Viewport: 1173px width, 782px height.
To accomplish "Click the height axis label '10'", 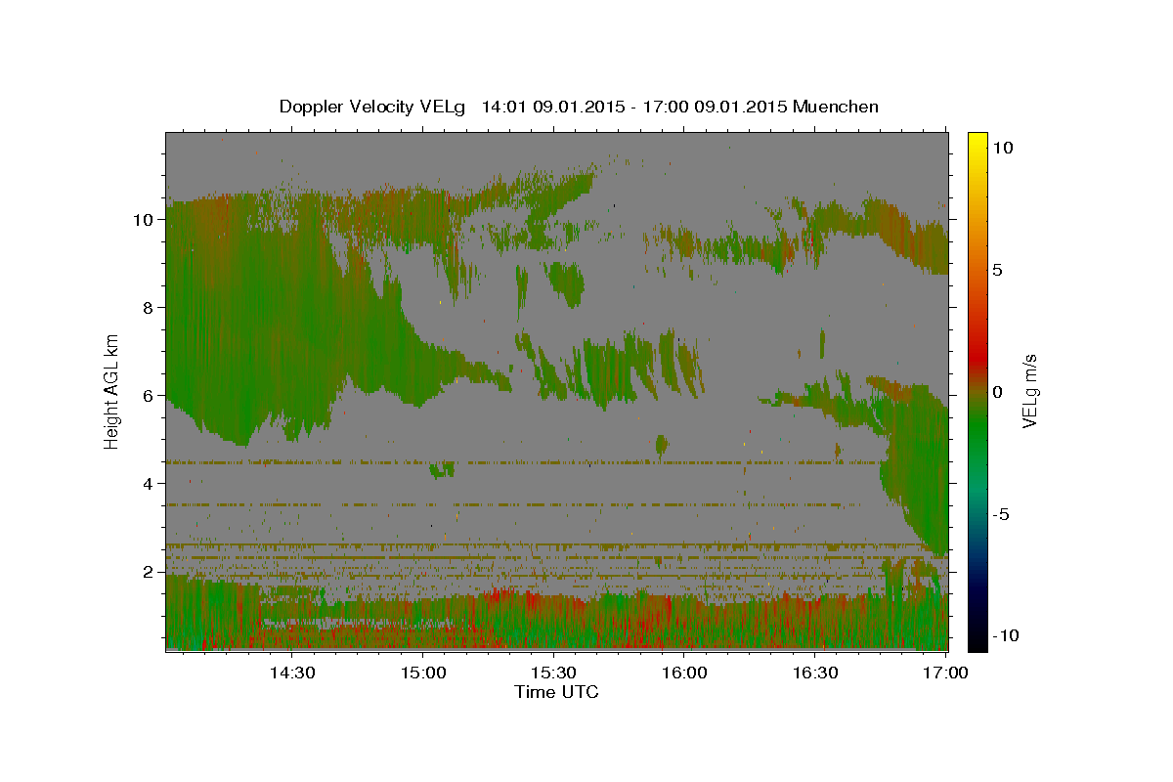I will (142, 220).
